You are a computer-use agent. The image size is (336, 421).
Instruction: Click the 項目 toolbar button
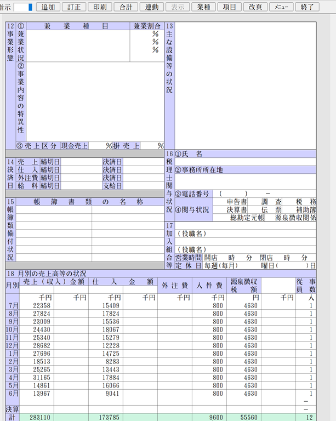coord(230,7)
